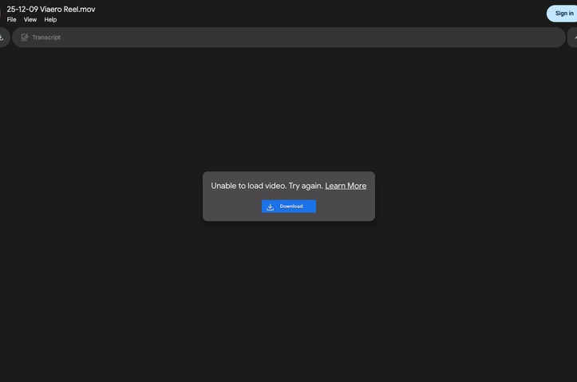
Task: Click the file title 25-12-09 Viaero Reel.mov
Action: coord(51,10)
